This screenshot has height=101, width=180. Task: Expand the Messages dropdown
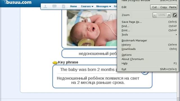pos(103,6)
